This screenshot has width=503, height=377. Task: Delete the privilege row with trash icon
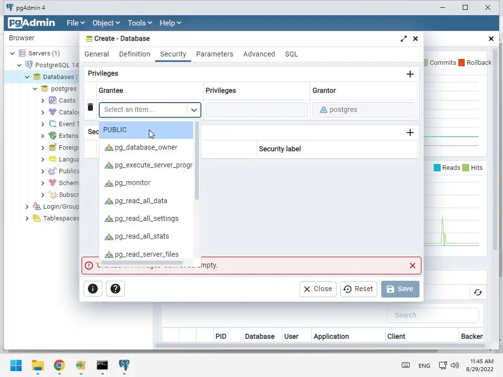(x=90, y=107)
